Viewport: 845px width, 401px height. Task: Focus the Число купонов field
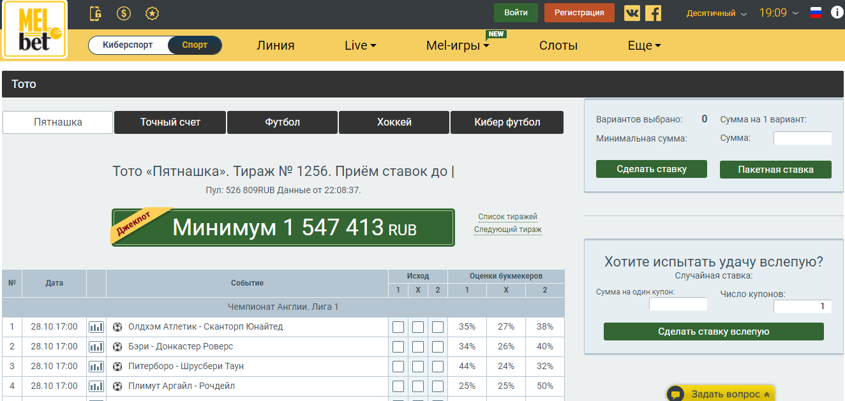[x=803, y=307]
